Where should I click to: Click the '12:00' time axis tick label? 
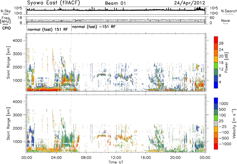(x=116, y=158)
